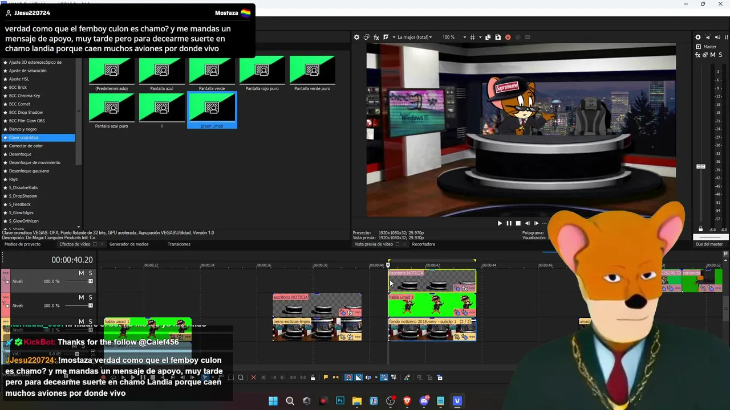Pause the video preview

coord(509,223)
